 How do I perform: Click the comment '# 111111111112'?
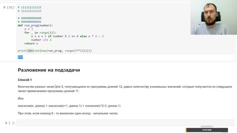click(x=30, y=11)
